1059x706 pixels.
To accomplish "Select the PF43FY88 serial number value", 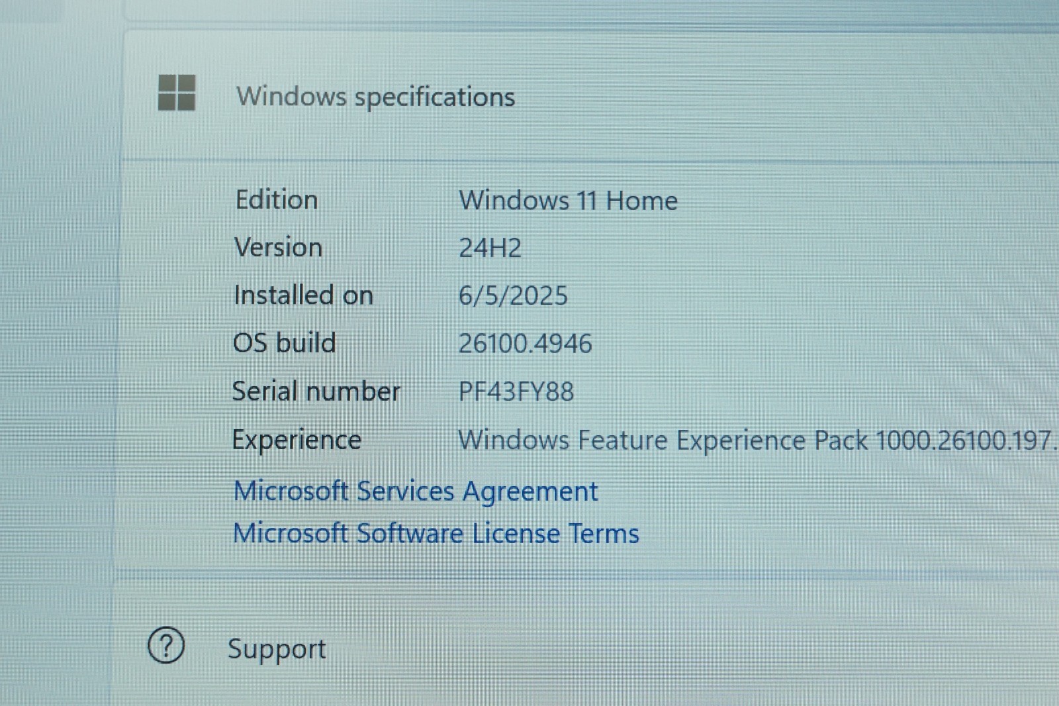I will (516, 391).
